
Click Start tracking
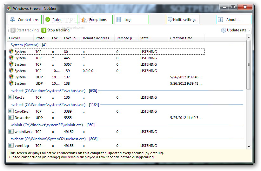[24, 30]
